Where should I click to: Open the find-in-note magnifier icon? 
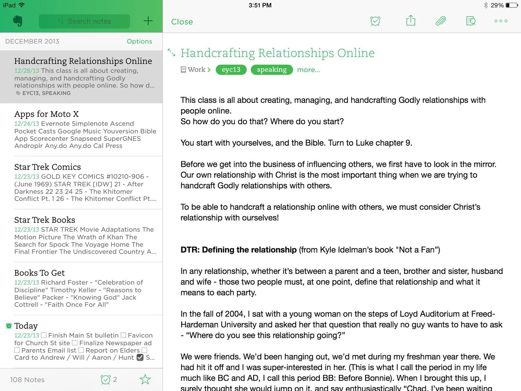(471, 21)
